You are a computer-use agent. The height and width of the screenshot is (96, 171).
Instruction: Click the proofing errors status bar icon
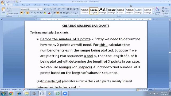(x=24, y=90)
